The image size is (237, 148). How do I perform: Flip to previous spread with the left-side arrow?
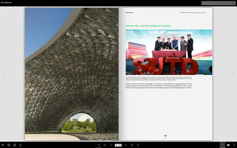pyautogui.click(x=5, y=74)
